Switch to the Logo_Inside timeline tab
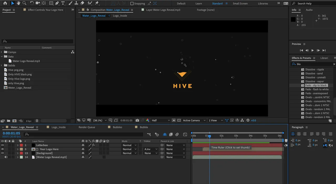Viewport: 336px width, 184px height. pyautogui.click(x=59, y=127)
